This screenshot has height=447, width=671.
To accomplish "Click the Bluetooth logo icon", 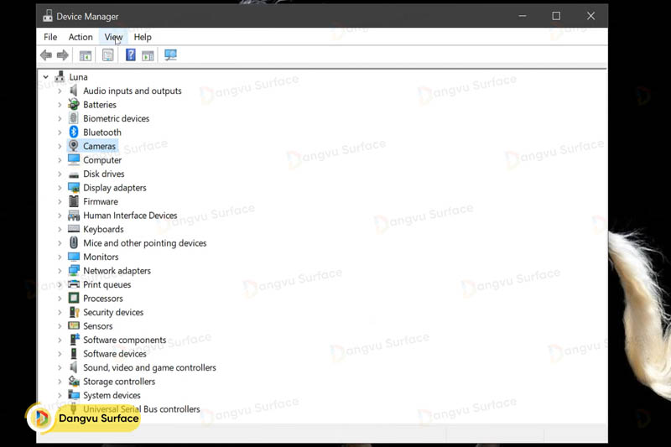I will (74, 132).
